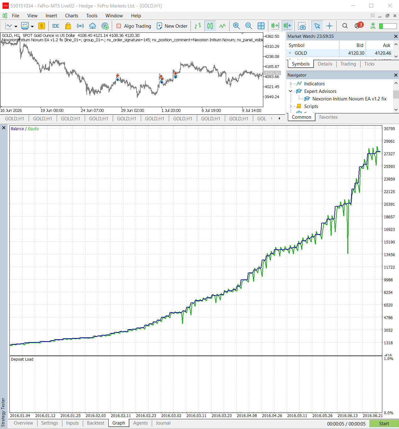Select the cursor arrow tool
The height and width of the screenshot is (429, 399).
(x=317, y=26)
